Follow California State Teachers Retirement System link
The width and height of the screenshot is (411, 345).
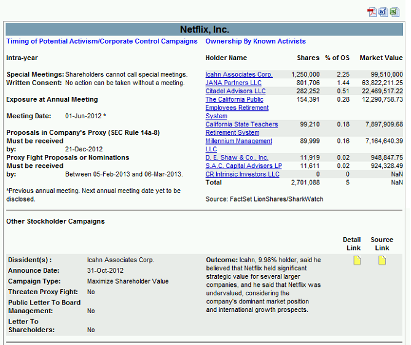click(241, 128)
